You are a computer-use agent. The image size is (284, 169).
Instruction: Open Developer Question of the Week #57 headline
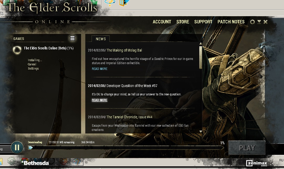(132, 86)
